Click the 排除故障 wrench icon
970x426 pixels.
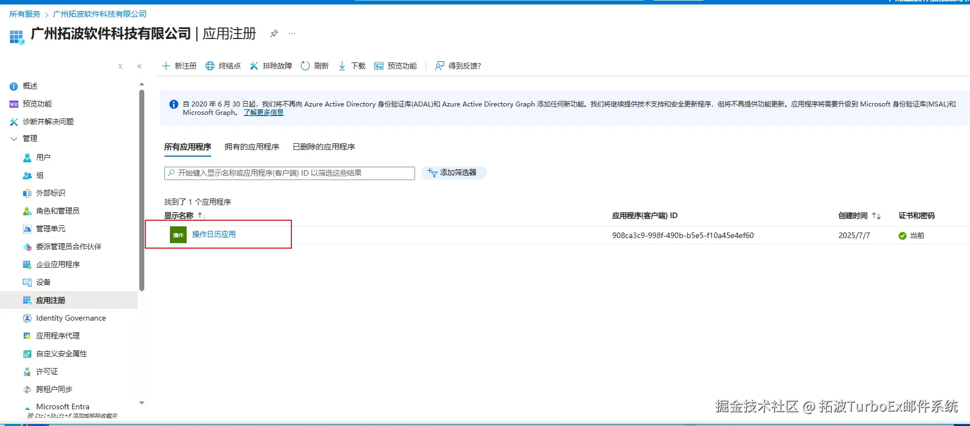coord(254,66)
